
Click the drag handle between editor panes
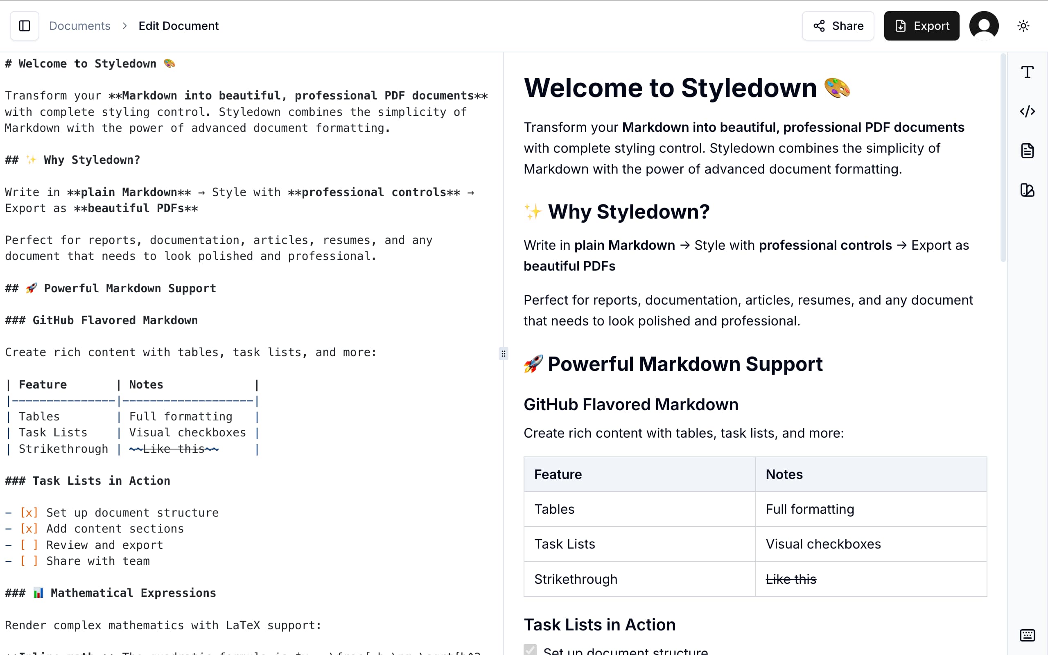pyautogui.click(x=503, y=354)
